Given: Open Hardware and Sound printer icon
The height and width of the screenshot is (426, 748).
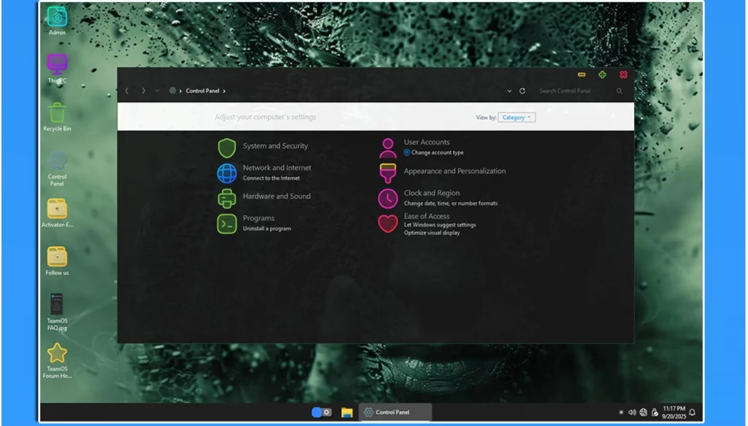Looking at the screenshot, I should (227, 198).
